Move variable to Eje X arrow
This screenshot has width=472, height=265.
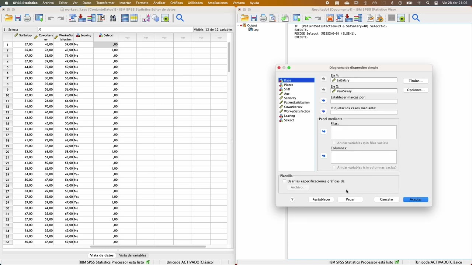(x=323, y=89)
